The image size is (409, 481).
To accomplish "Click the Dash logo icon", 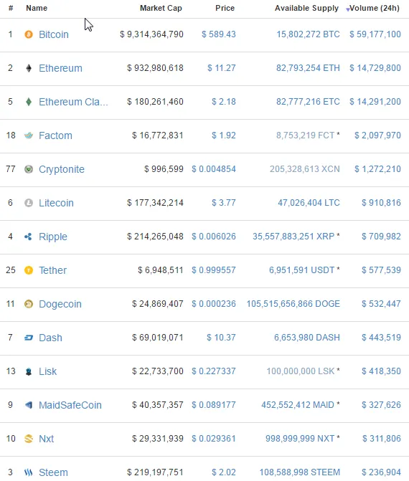I will pyautogui.click(x=29, y=338).
